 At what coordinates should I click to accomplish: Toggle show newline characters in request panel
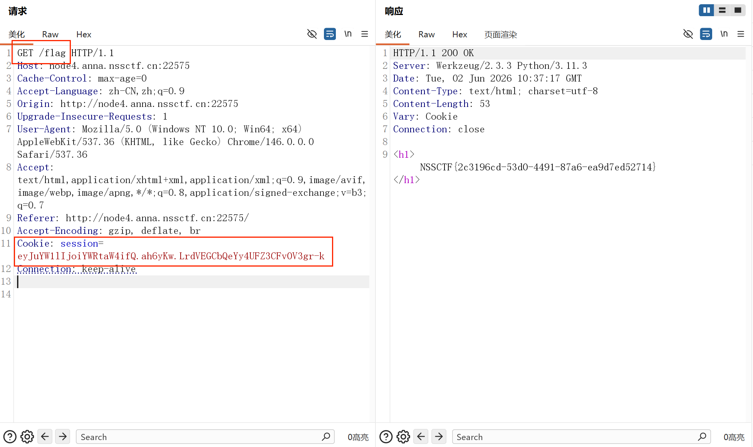348,34
